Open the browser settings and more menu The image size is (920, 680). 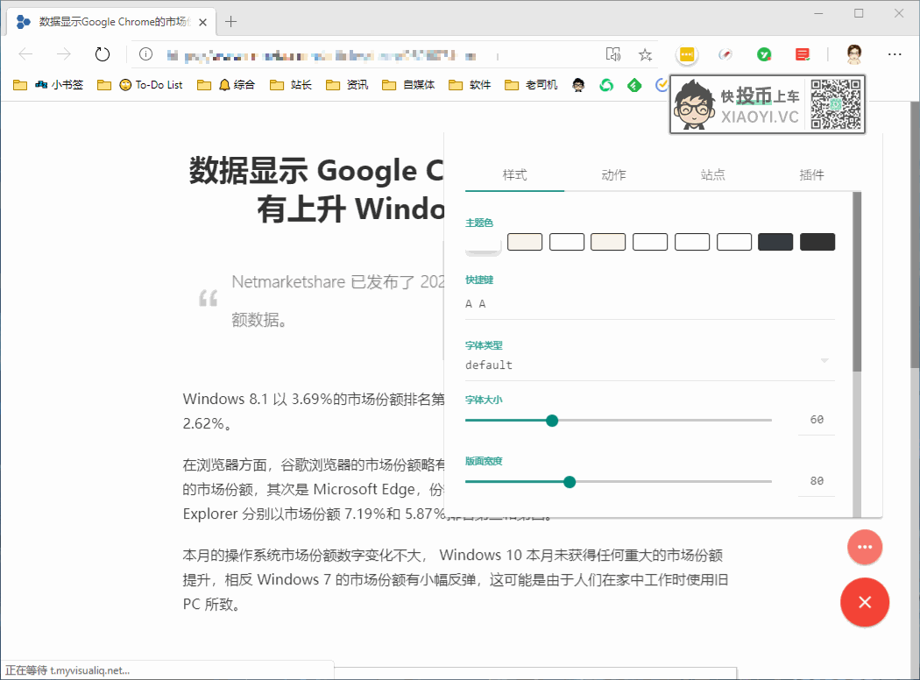click(x=895, y=54)
